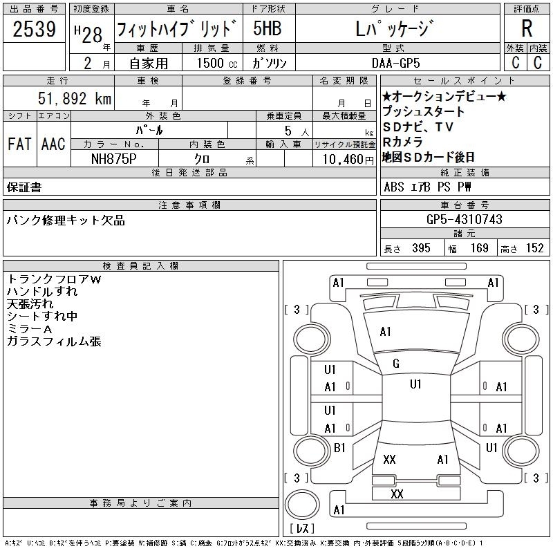Select the recycle deposit 10,460円
This screenshot has width=553, height=553.
[x=348, y=160]
